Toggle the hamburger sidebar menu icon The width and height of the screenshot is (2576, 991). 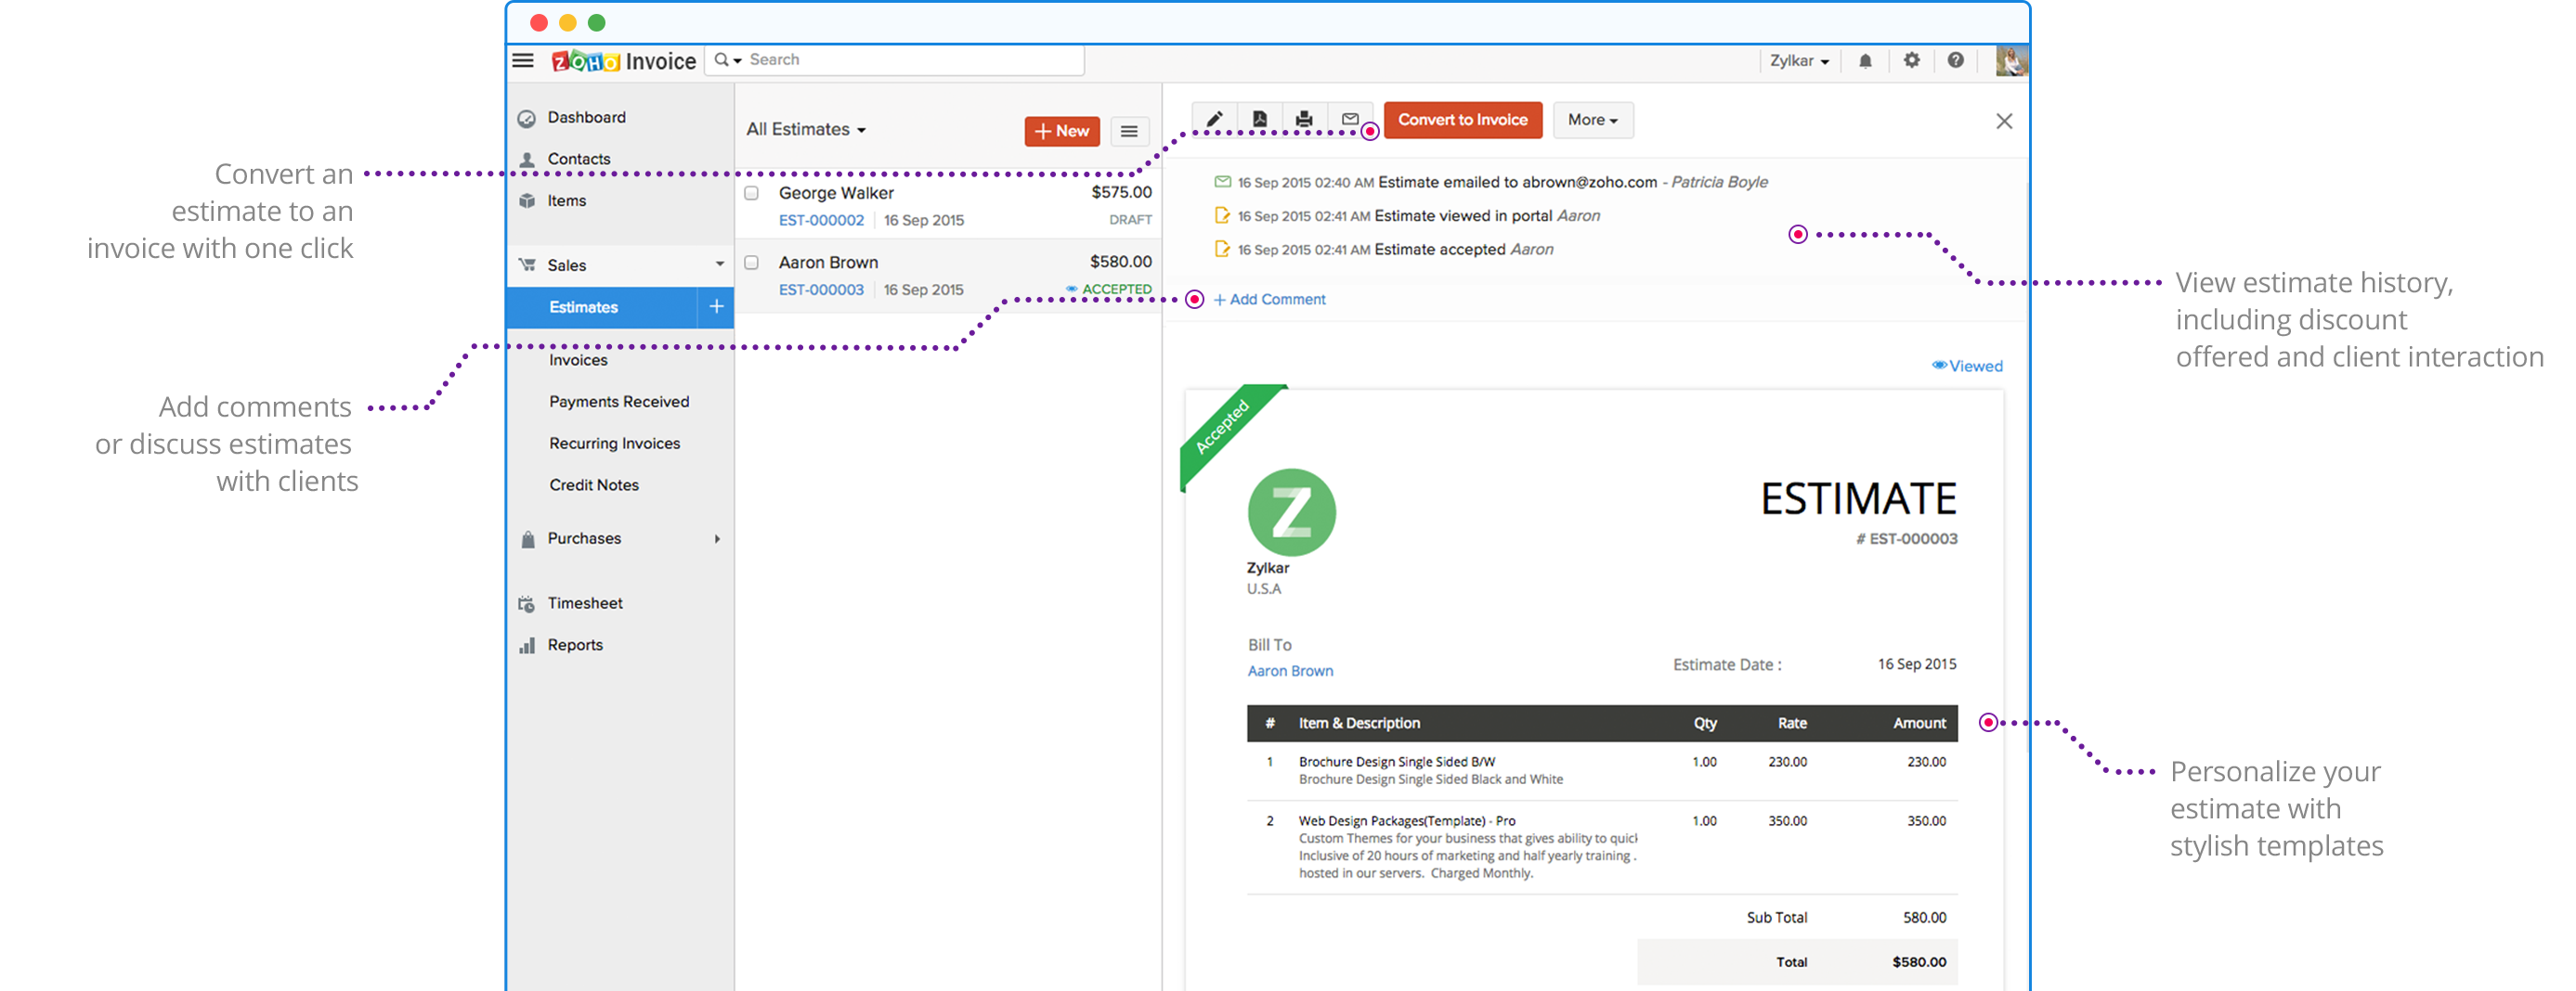[x=523, y=61]
